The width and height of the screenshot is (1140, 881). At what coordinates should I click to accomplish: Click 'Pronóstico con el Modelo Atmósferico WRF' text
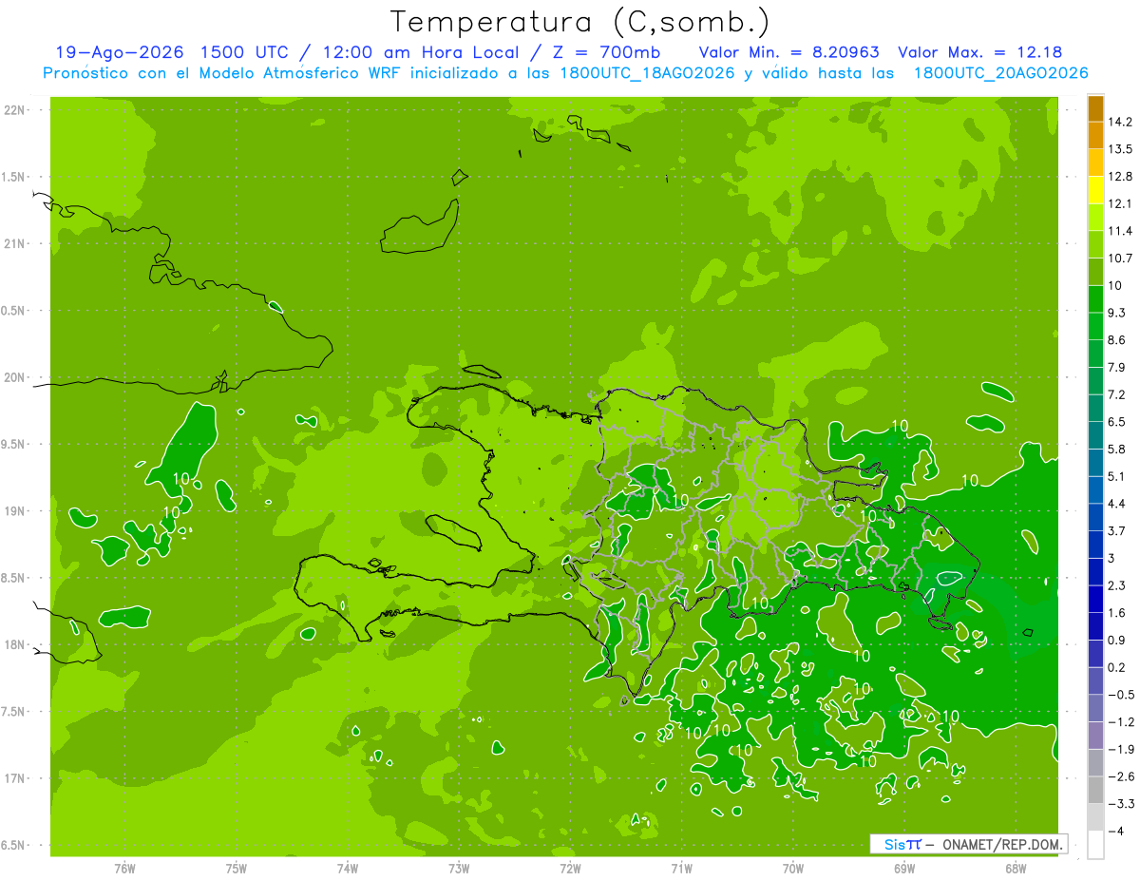(x=223, y=73)
